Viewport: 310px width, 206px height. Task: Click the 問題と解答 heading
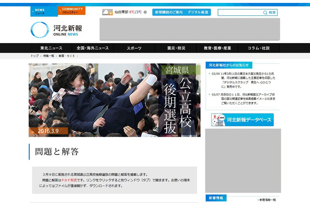click(x=57, y=151)
